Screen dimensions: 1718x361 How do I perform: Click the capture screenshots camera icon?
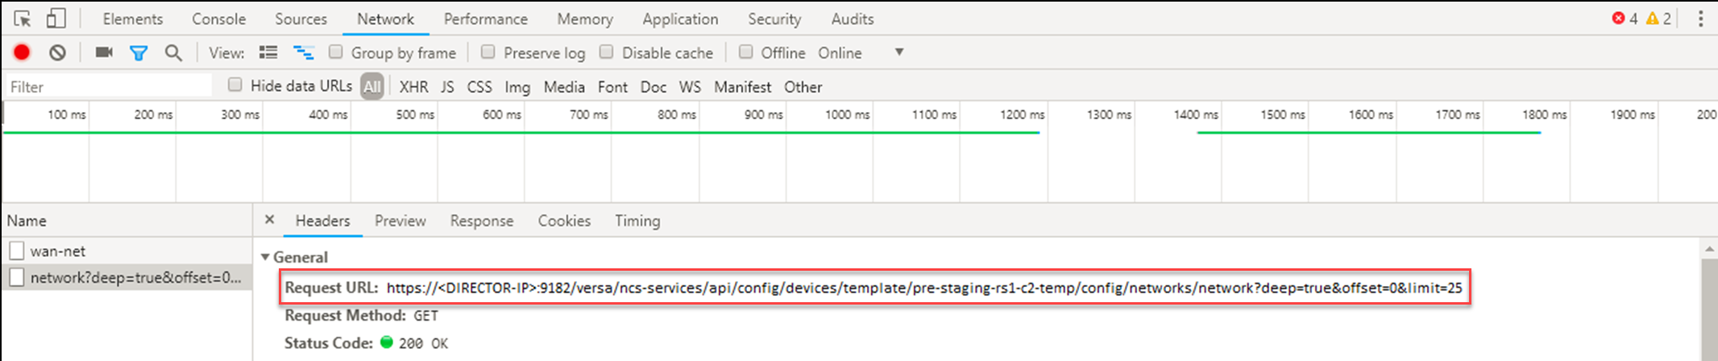(104, 52)
